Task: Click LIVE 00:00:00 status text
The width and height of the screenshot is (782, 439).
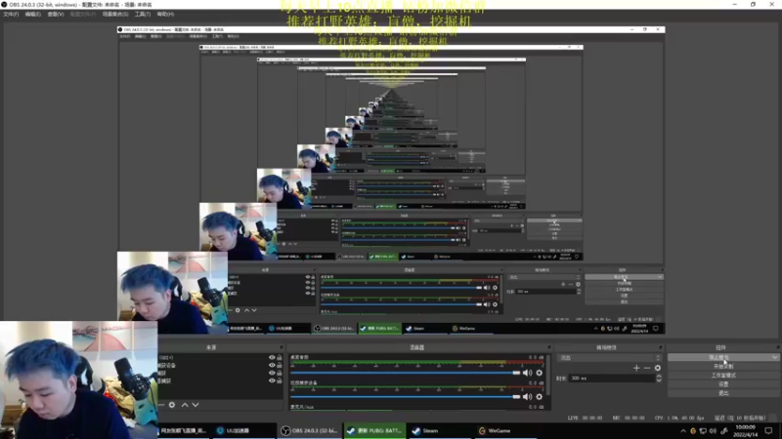Action: (x=585, y=419)
